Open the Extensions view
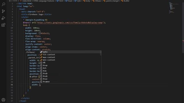 click(3, 25)
